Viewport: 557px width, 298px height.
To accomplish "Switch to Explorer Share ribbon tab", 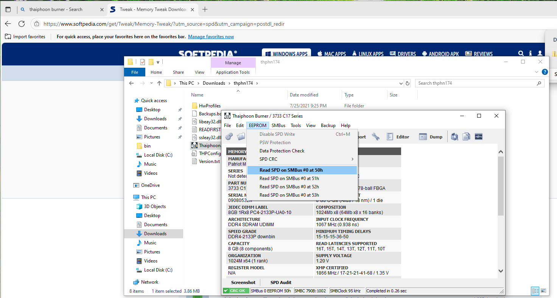I will [178, 72].
